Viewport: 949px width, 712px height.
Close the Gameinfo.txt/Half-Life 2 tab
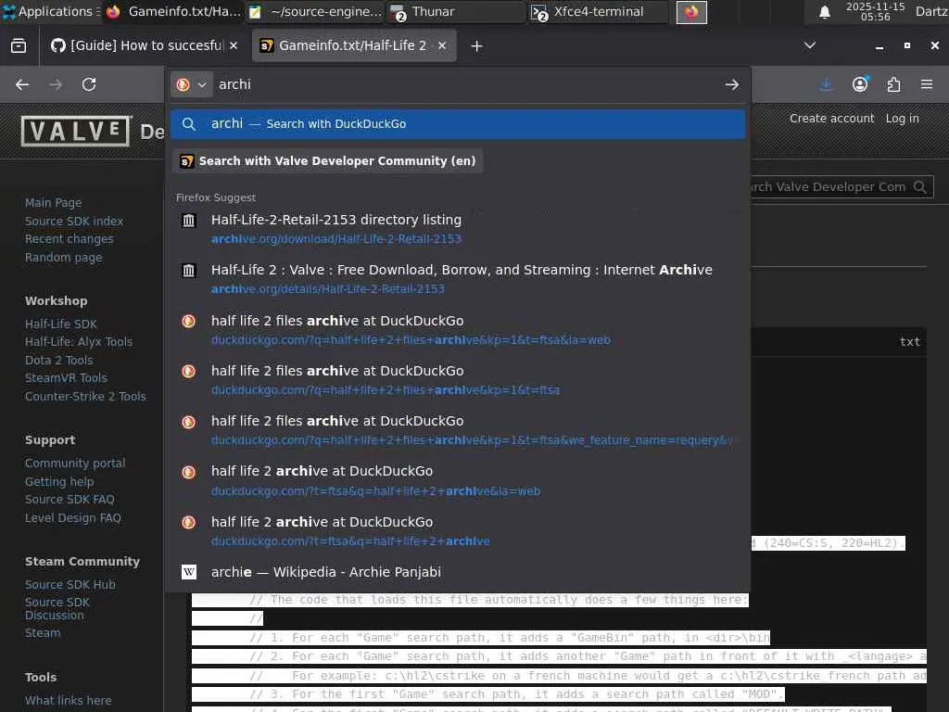442,45
